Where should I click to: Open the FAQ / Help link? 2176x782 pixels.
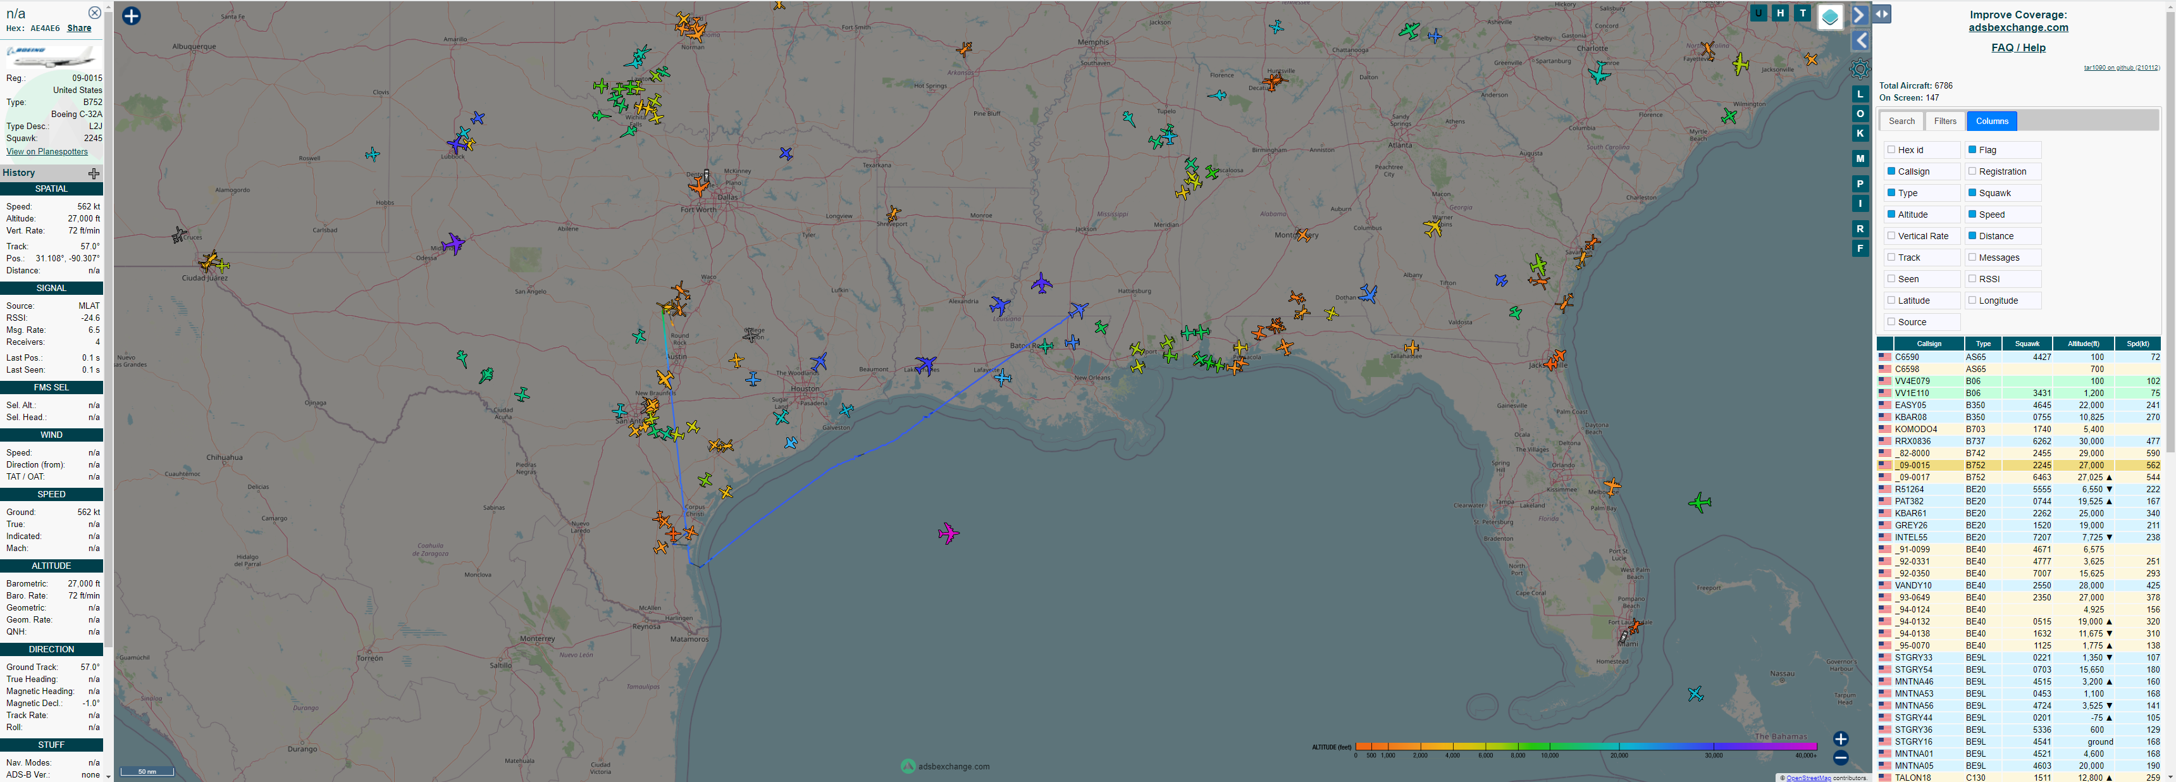point(2018,47)
